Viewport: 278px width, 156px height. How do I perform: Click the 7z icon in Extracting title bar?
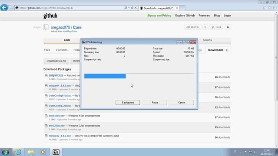pos(83,42)
